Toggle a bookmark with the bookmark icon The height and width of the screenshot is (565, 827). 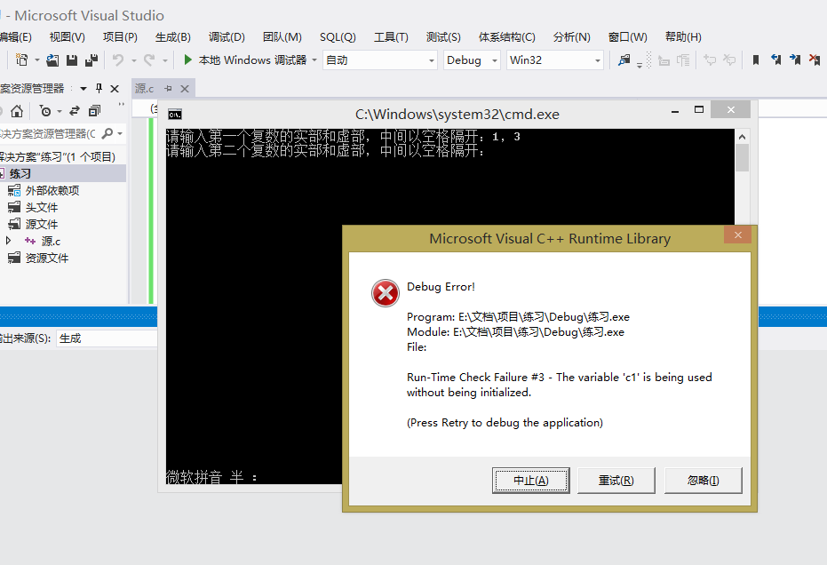pyautogui.click(x=756, y=60)
